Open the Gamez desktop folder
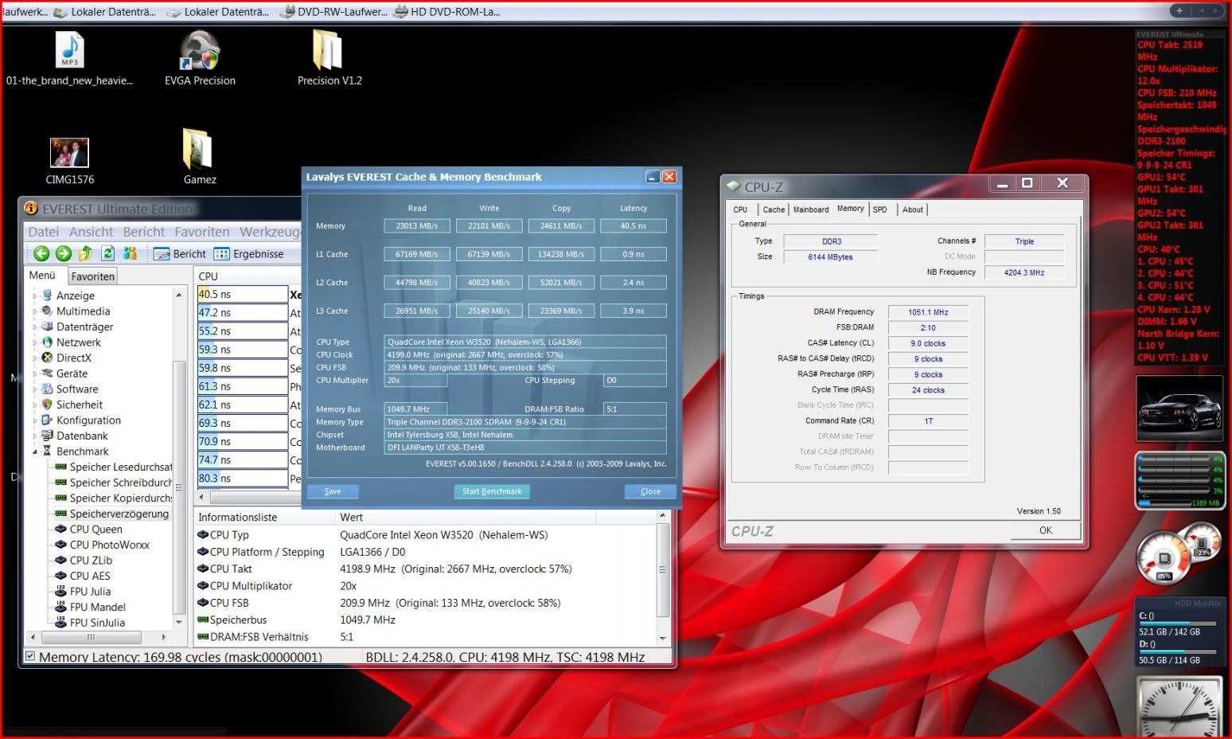This screenshot has width=1232, height=739. click(x=199, y=156)
